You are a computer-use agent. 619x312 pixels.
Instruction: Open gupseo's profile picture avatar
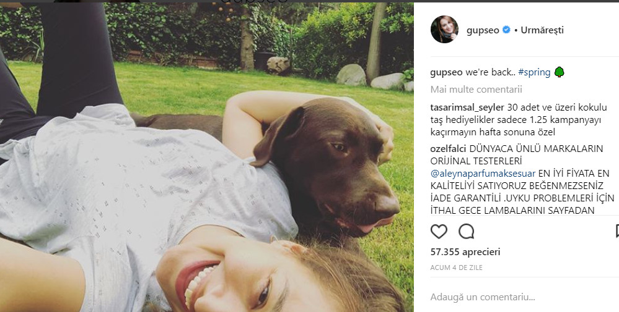point(444,30)
